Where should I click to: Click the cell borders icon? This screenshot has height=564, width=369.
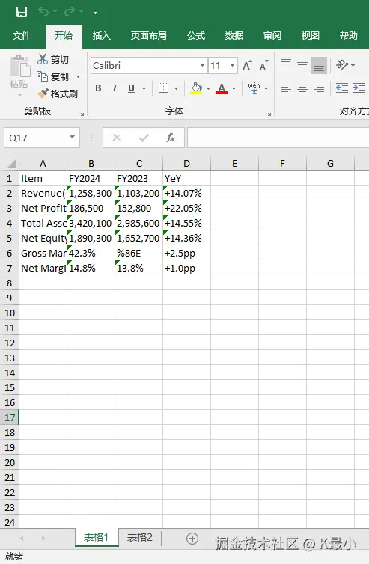(x=164, y=88)
